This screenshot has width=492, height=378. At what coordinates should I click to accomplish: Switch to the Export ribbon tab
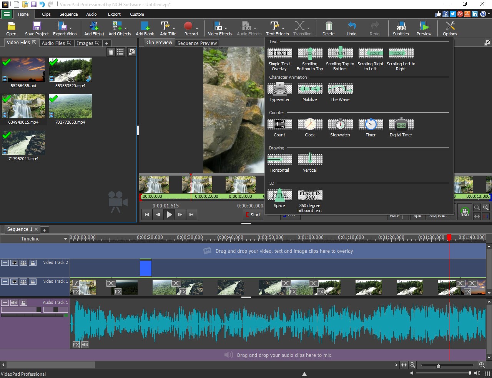click(x=114, y=14)
